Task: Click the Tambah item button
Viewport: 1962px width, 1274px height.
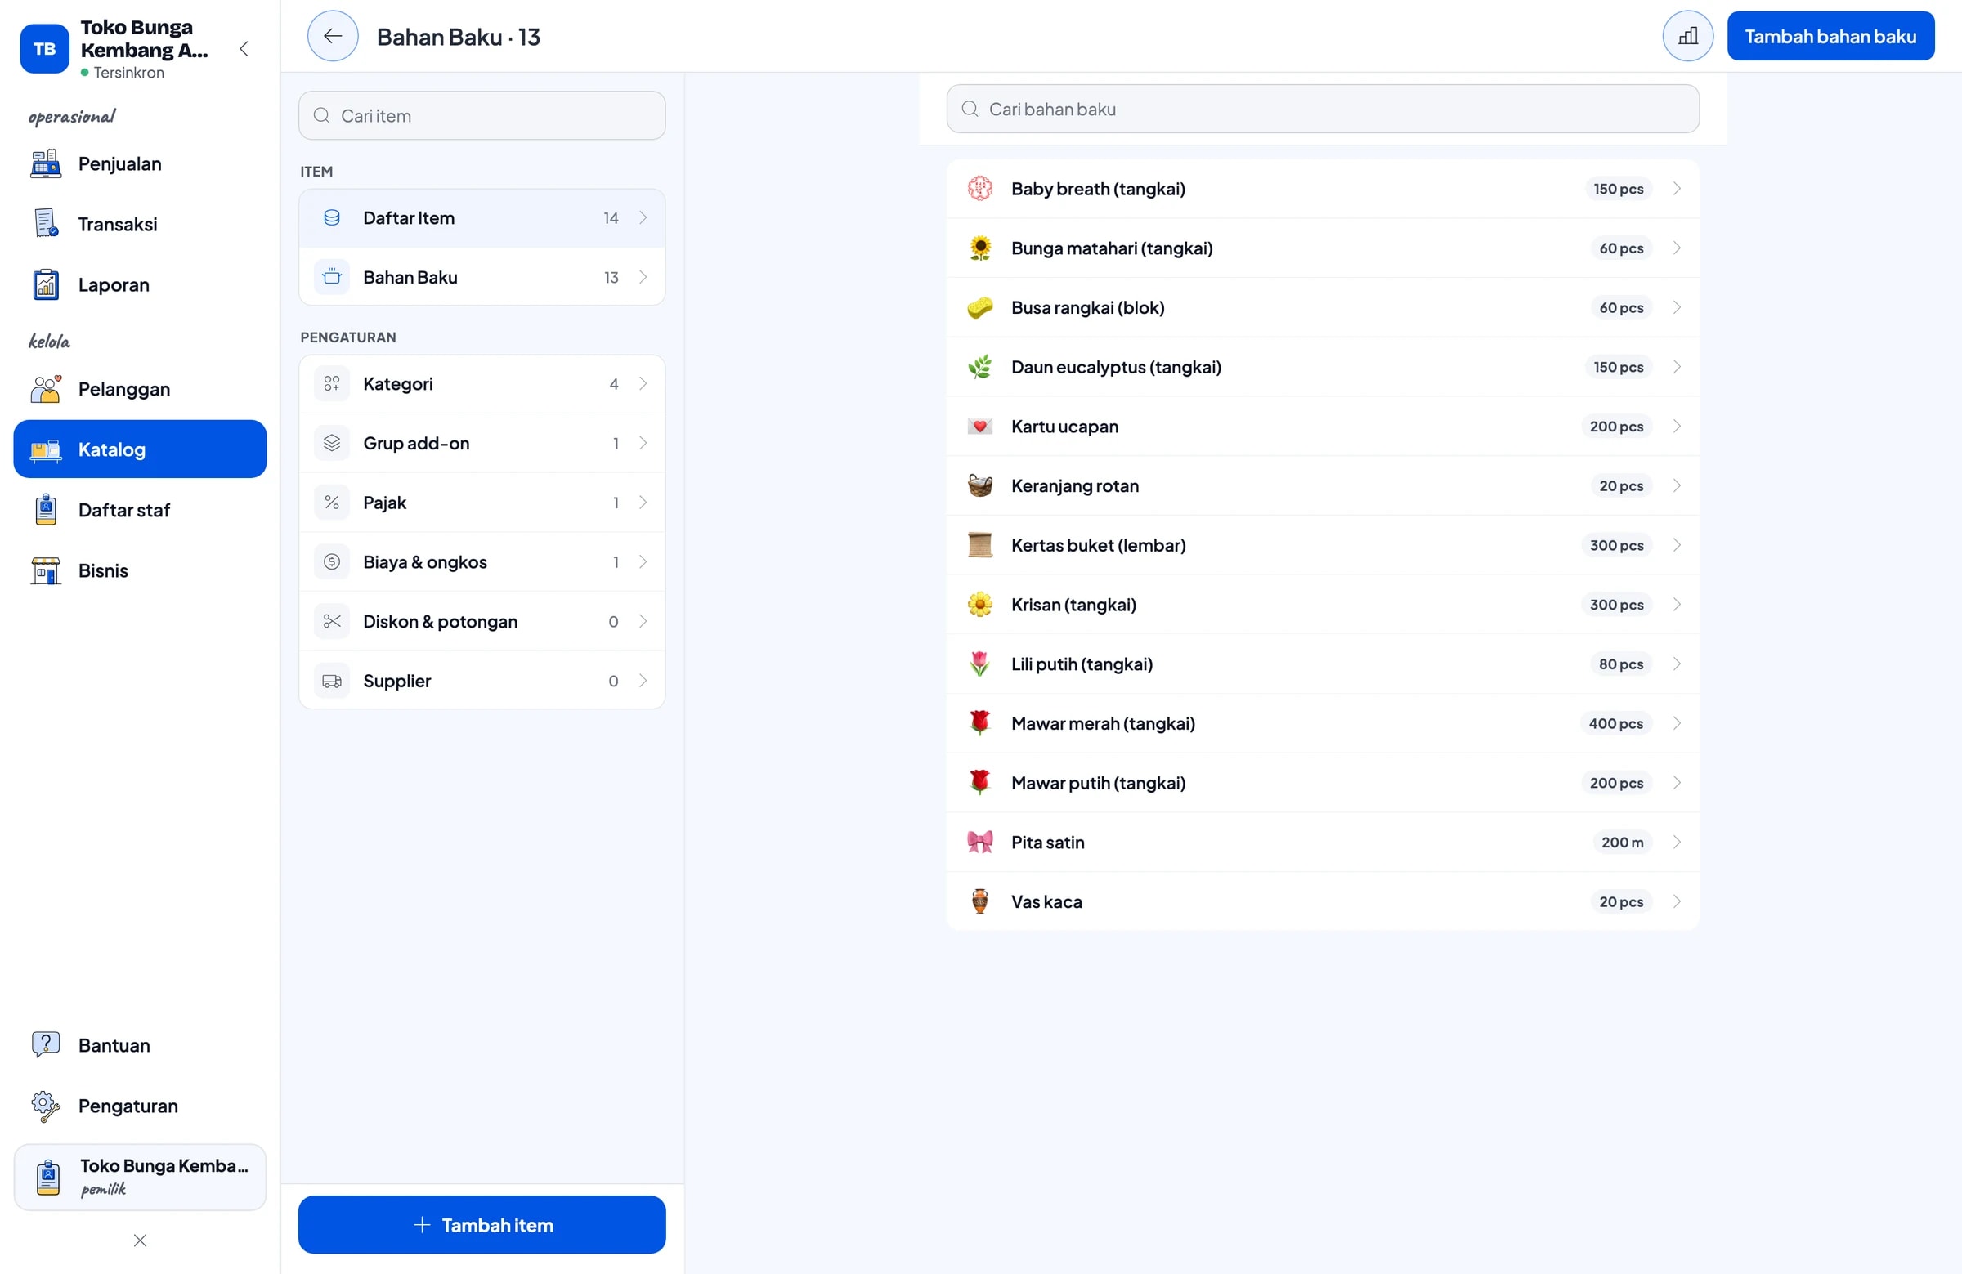Action: click(482, 1224)
